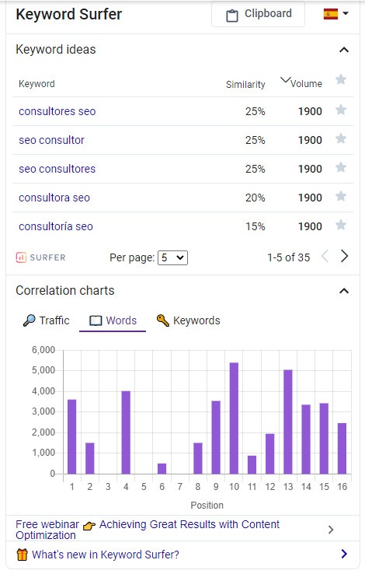Image resolution: width=365 pixels, height=574 pixels.
Task: Click the bar for position 15
Action: coord(324,439)
